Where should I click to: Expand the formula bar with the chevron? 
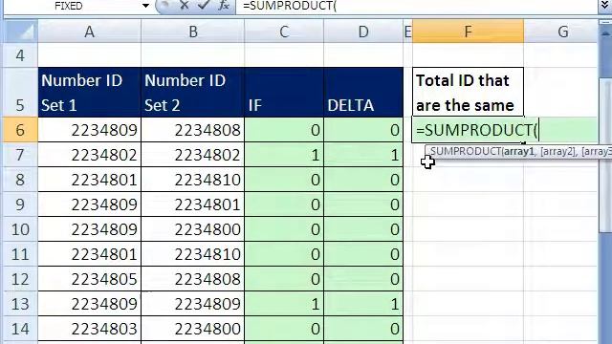pos(603,5)
